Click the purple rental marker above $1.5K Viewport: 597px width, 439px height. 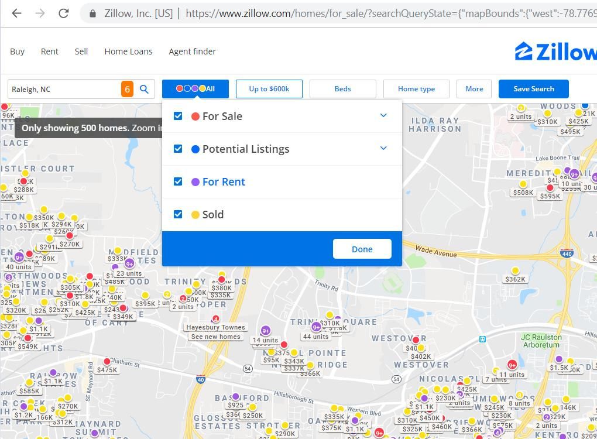click(x=559, y=359)
